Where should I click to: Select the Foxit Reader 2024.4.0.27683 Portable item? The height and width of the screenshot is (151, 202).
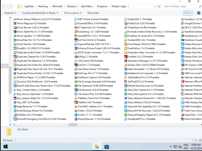tap(145, 44)
